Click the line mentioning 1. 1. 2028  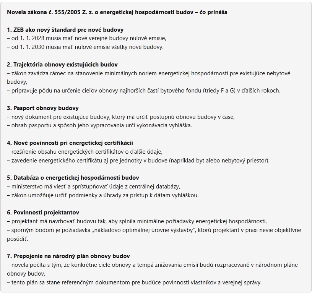coord(86,38)
